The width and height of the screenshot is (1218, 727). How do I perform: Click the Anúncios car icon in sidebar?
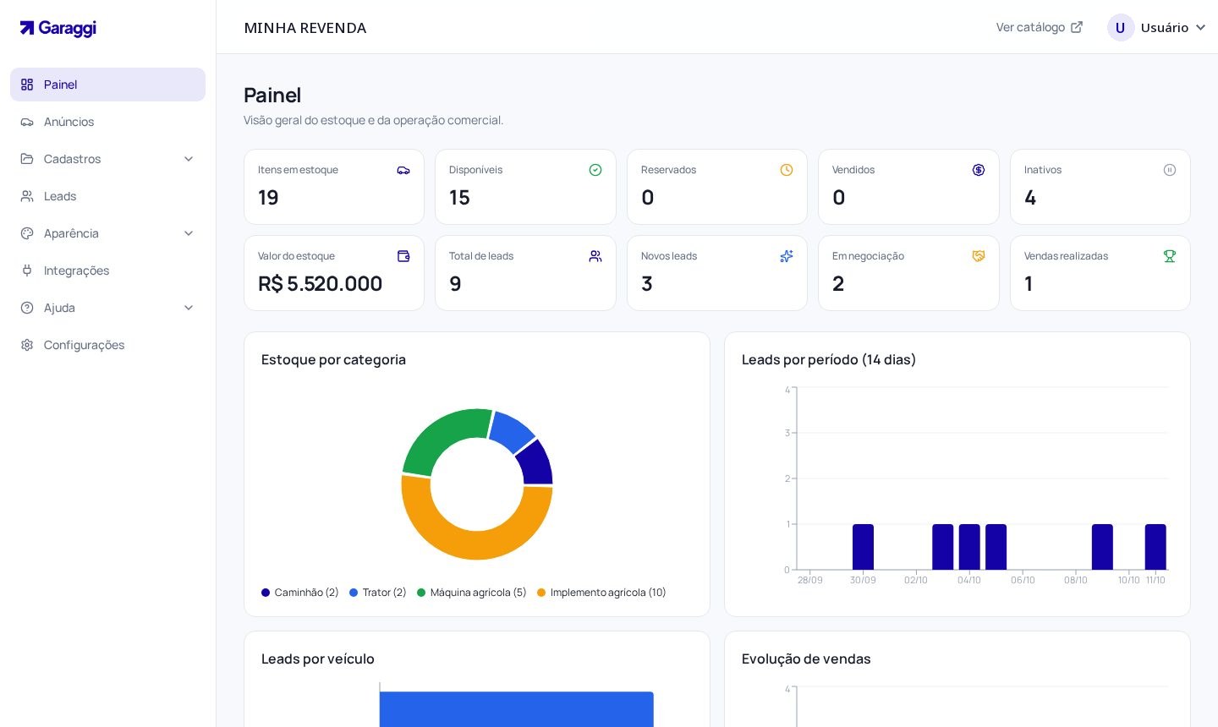[27, 122]
